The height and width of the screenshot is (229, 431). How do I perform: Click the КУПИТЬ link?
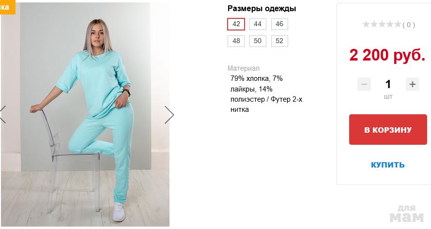(387, 165)
